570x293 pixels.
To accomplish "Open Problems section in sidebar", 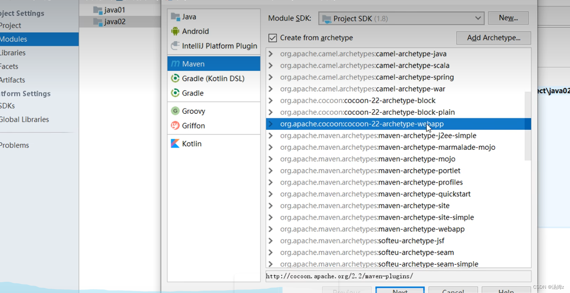I will (x=39, y=145).
